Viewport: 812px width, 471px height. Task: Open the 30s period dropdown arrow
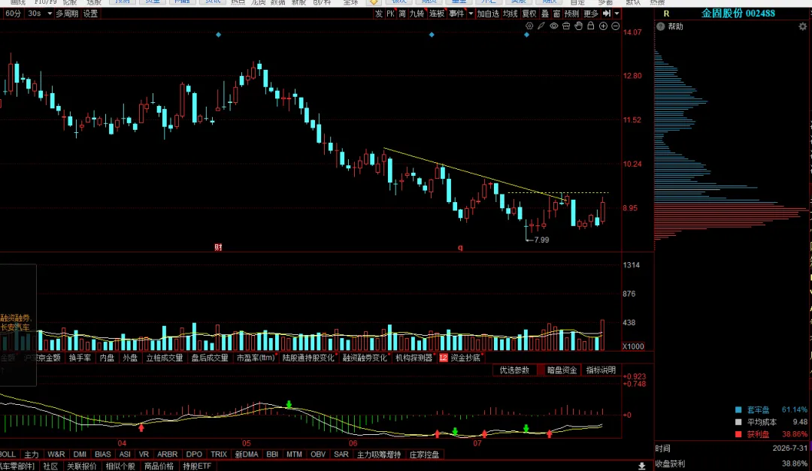(x=50, y=14)
